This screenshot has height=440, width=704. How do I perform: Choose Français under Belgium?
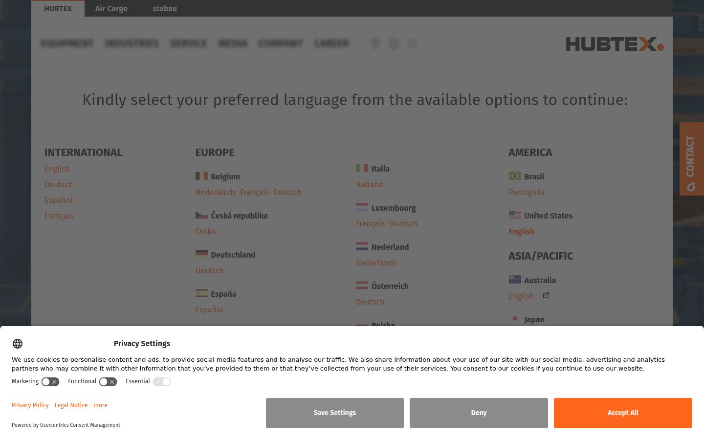click(x=255, y=192)
